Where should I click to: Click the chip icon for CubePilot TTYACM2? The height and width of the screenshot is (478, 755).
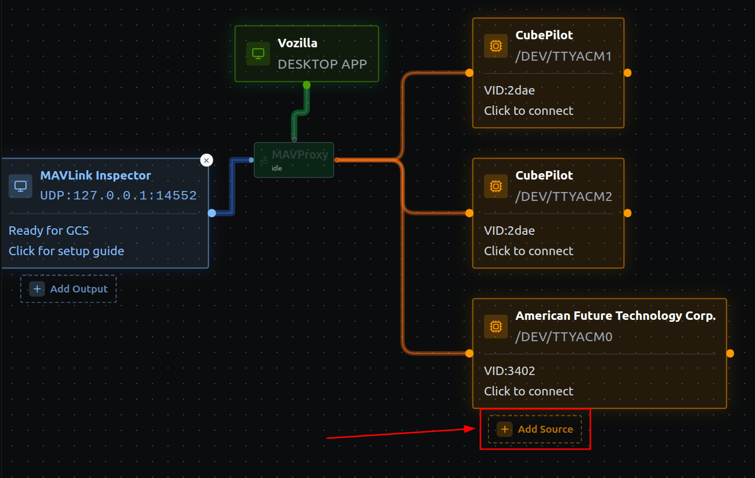[496, 186]
